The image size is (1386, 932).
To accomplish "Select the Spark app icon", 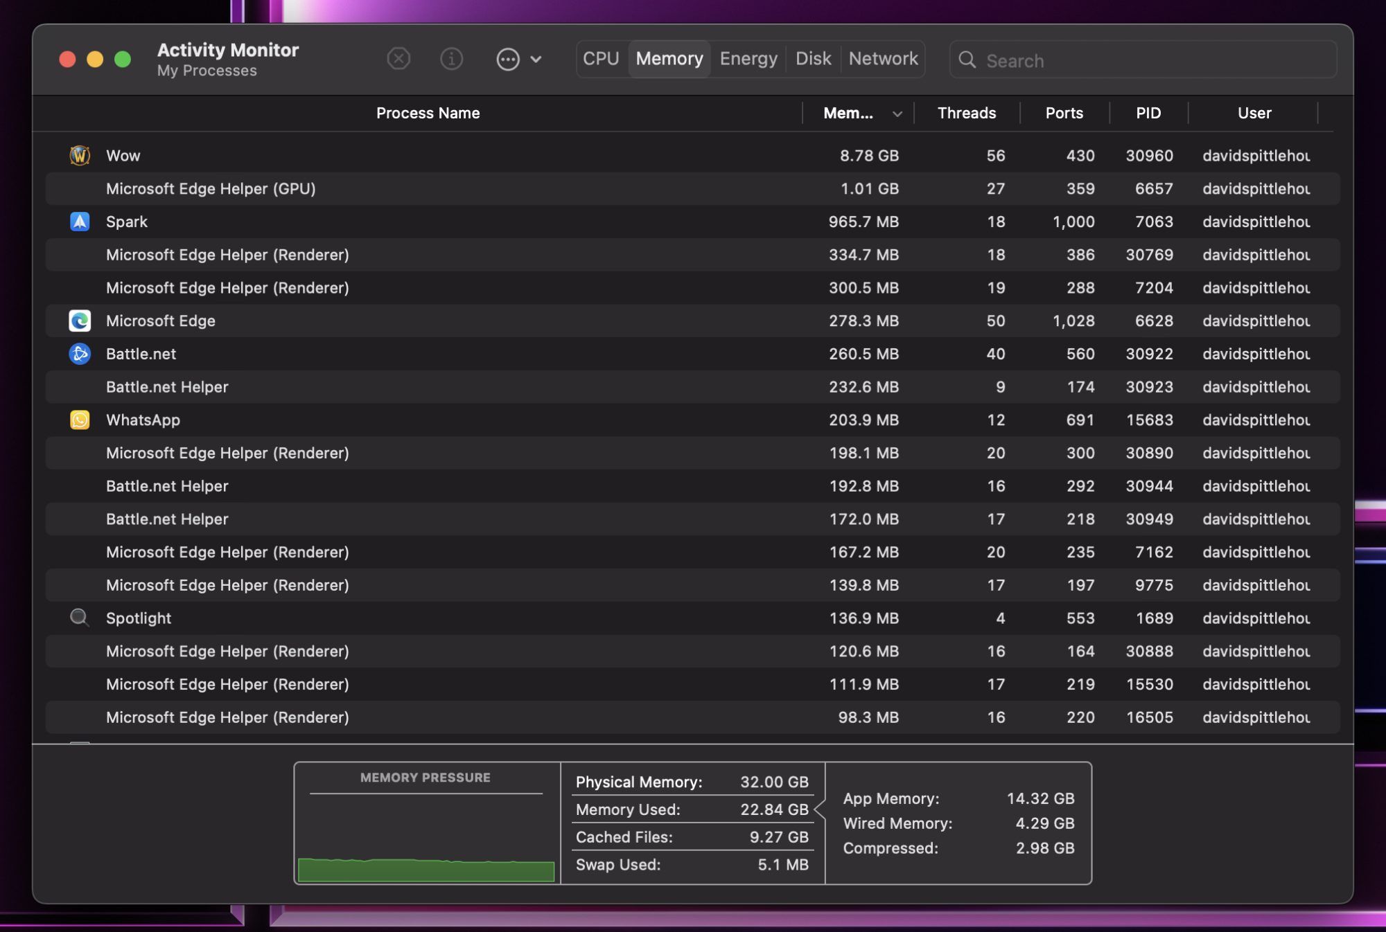I will [x=80, y=222].
